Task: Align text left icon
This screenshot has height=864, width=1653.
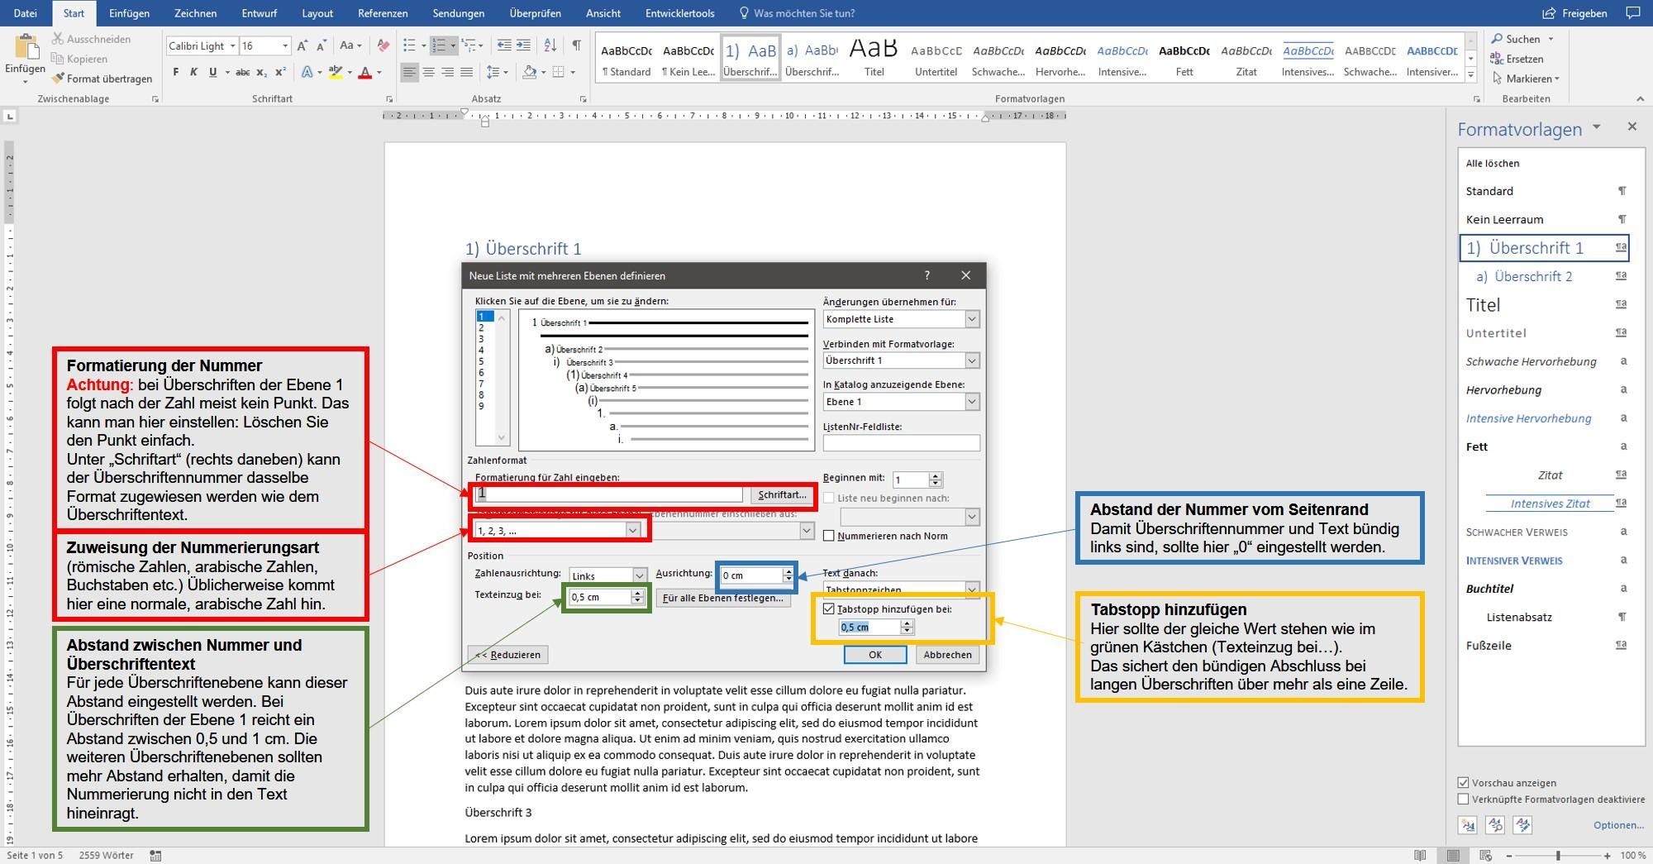Action: point(409,72)
